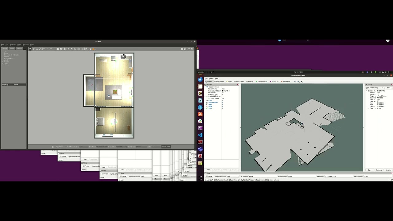Select the Interact tool in RViz
Screen dimensions: 393x221
coord(209,82)
